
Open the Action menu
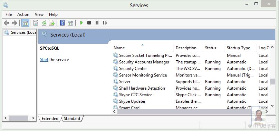pyautogui.click(x=23, y=14)
